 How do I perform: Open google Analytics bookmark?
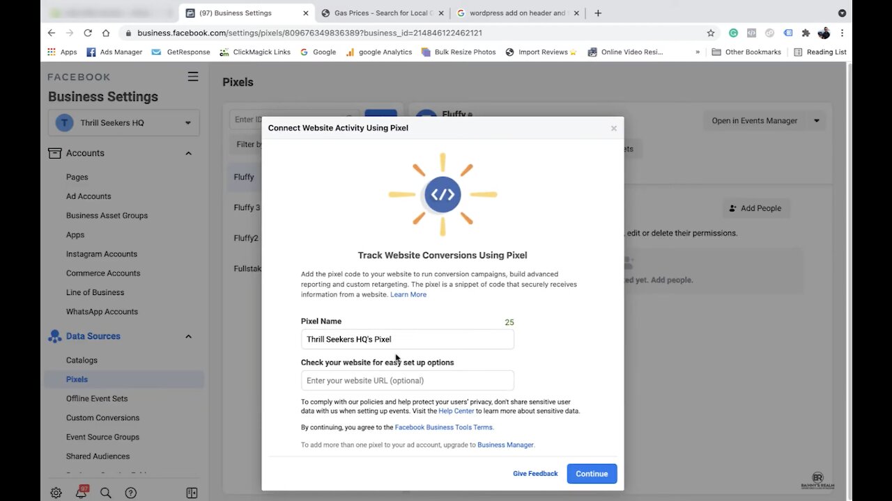click(378, 51)
